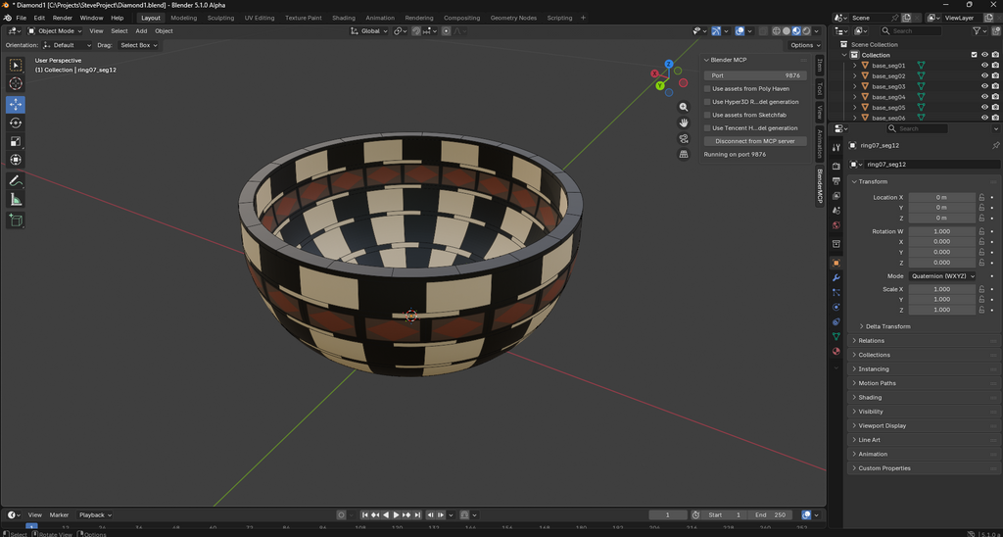Select the Measure tool

click(x=16, y=200)
